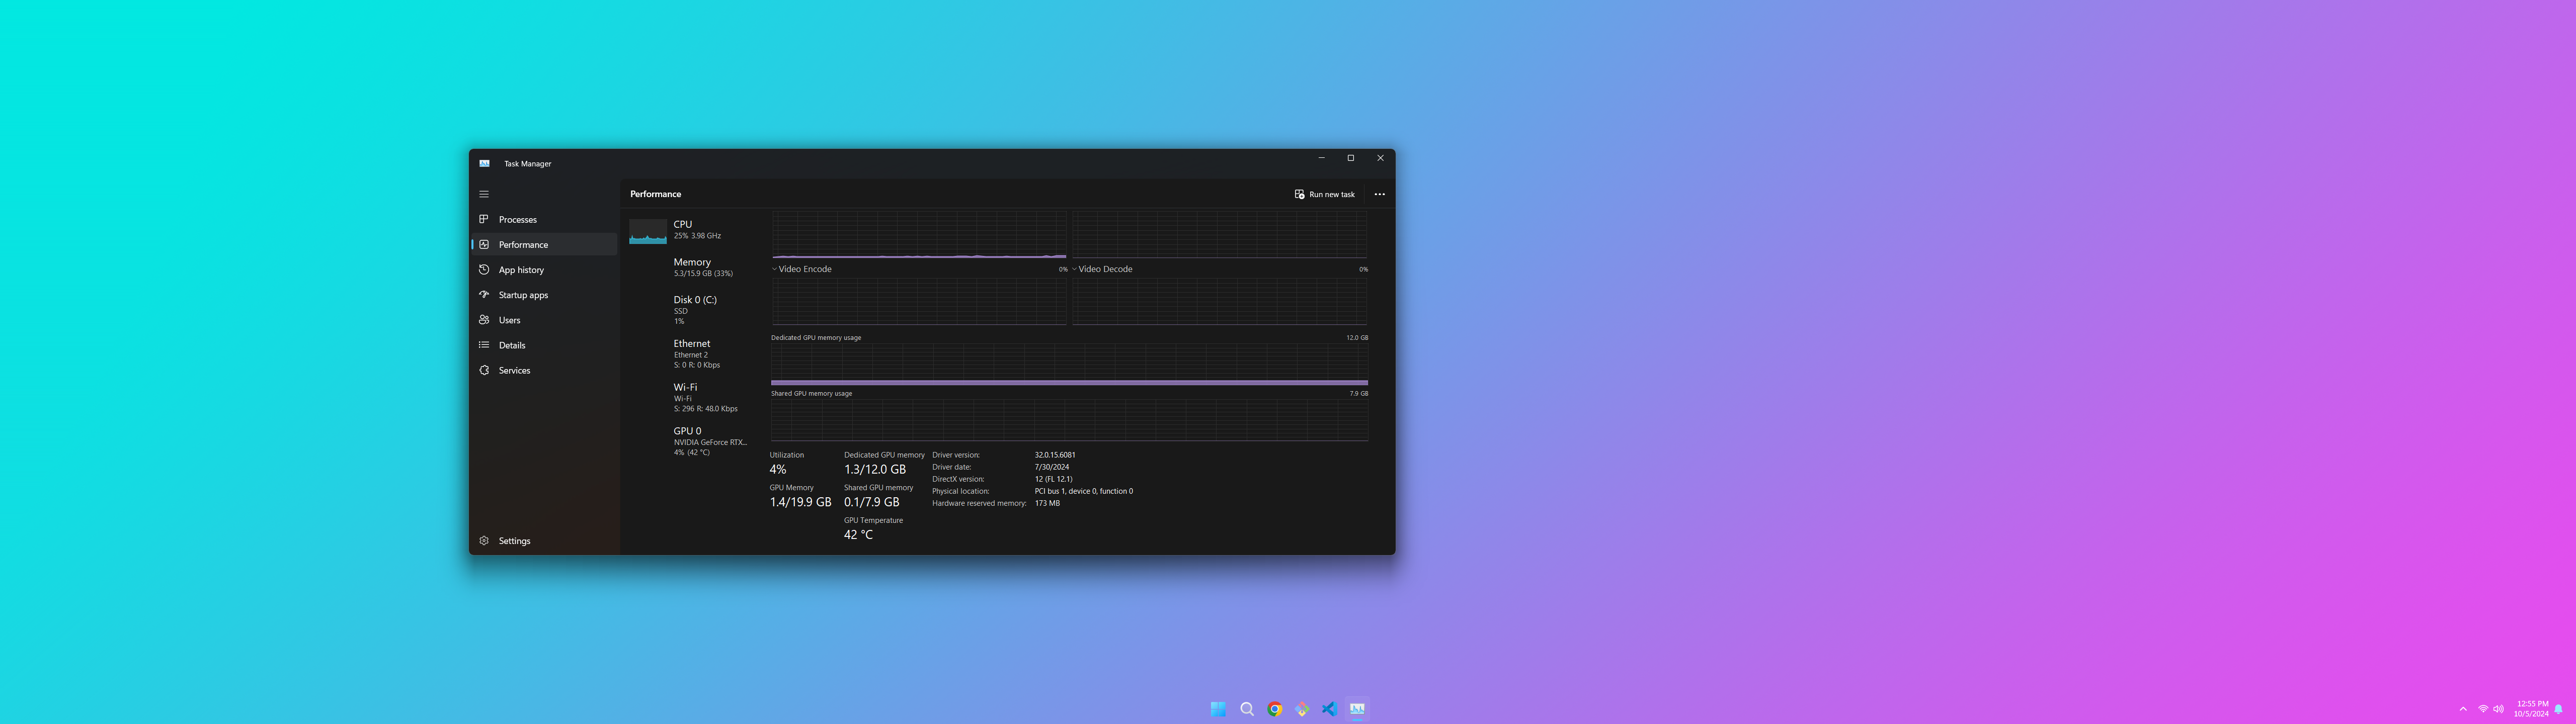This screenshot has width=2576, height=724.
Task: Open Google Chrome from the taskbar
Action: tap(1274, 709)
